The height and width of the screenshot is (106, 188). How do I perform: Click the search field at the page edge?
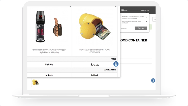[154, 19]
